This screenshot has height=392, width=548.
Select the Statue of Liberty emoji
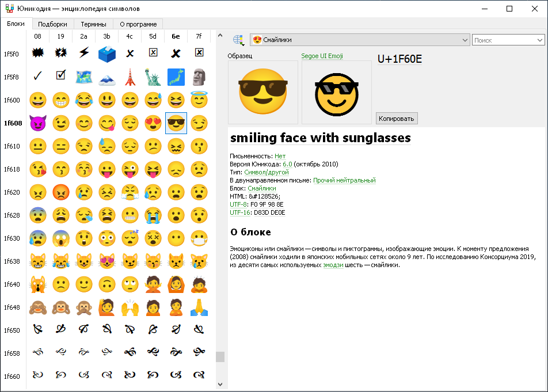(153, 77)
